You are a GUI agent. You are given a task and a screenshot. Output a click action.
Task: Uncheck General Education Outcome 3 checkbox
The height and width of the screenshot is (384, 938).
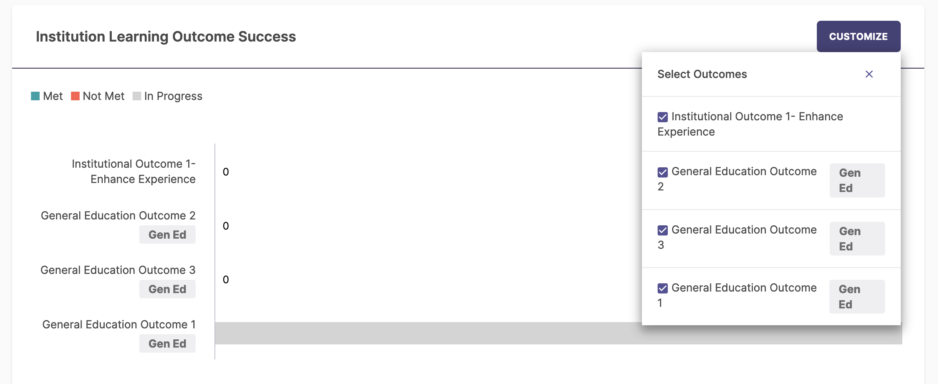[x=663, y=230]
